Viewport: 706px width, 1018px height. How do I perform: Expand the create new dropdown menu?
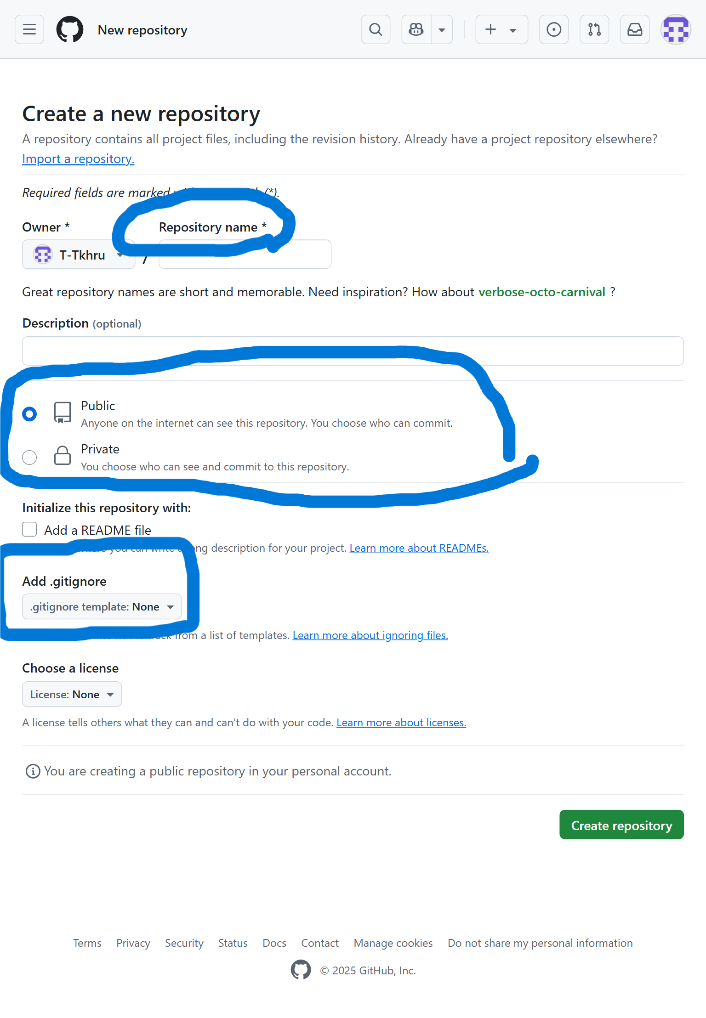[x=513, y=29]
